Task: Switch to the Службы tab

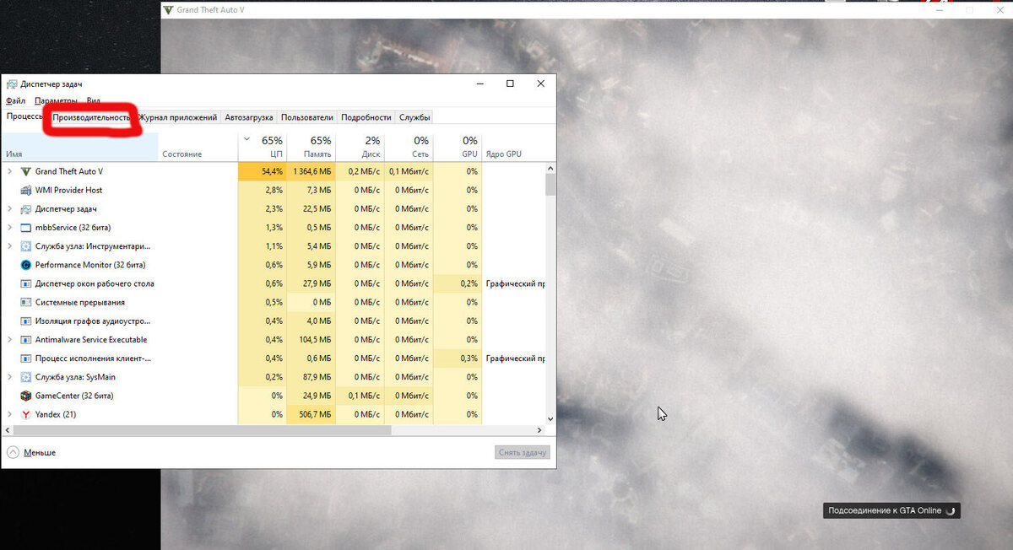Action: (414, 117)
